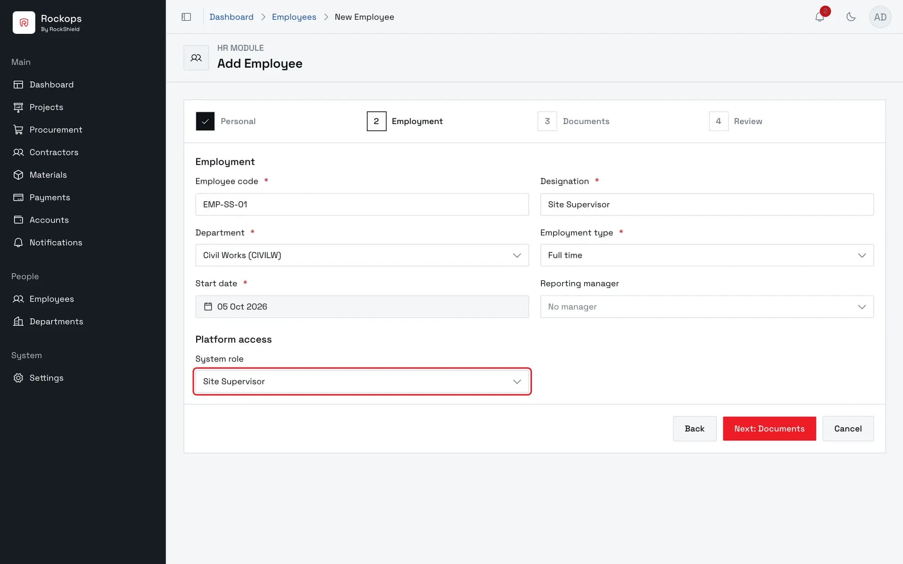Click Next: Documents button
903x564 pixels.
pos(769,429)
